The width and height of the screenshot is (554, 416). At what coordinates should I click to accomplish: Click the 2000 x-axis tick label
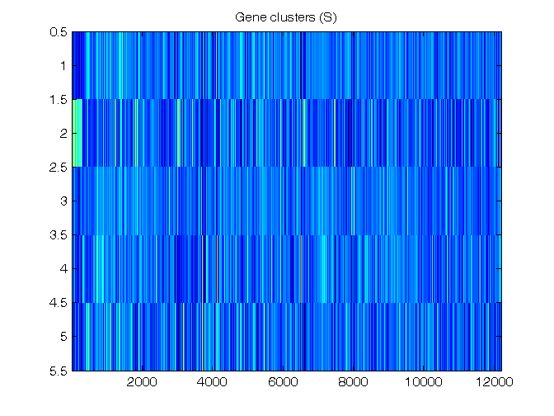pyautogui.click(x=143, y=382)
